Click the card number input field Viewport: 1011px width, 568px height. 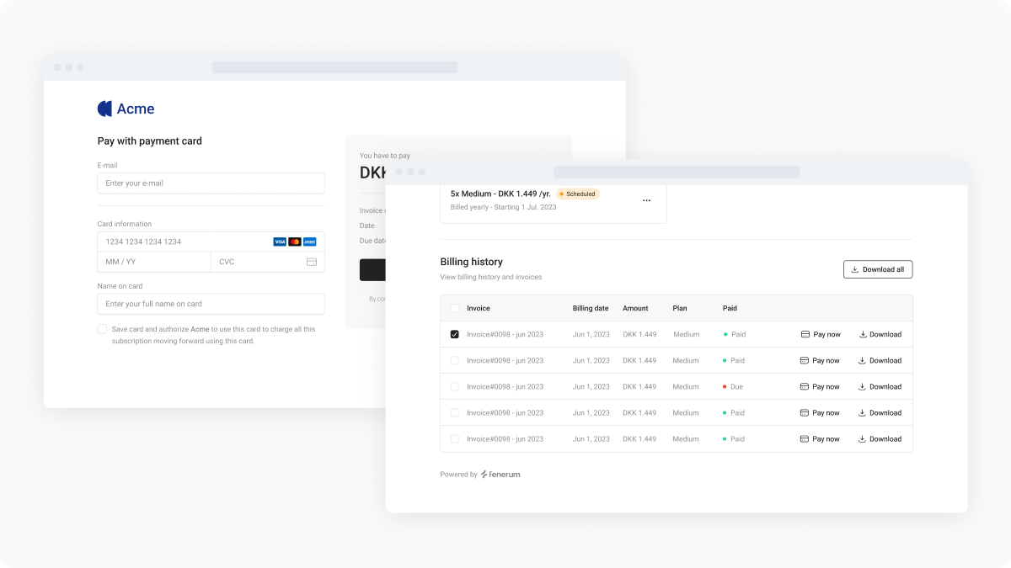click(x=181, y=242)
